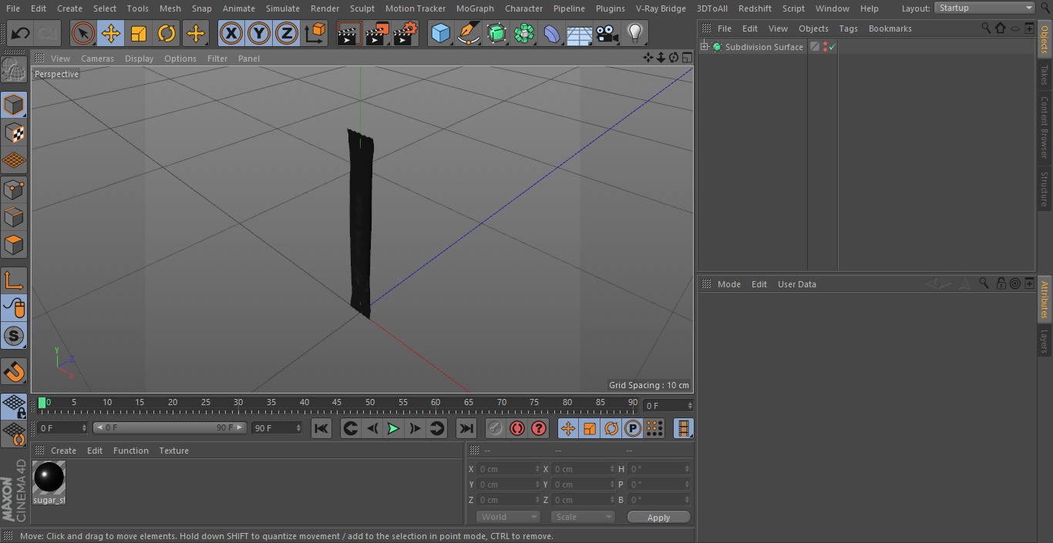Click the frame 45 mark on the timeline
The image size is (1053, 543).
coord(337,403)
